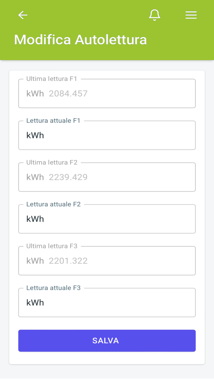Viewport: 214px width, 381px height.
Task: Go back using the arrow icon
Action: (x=23, y=15)
